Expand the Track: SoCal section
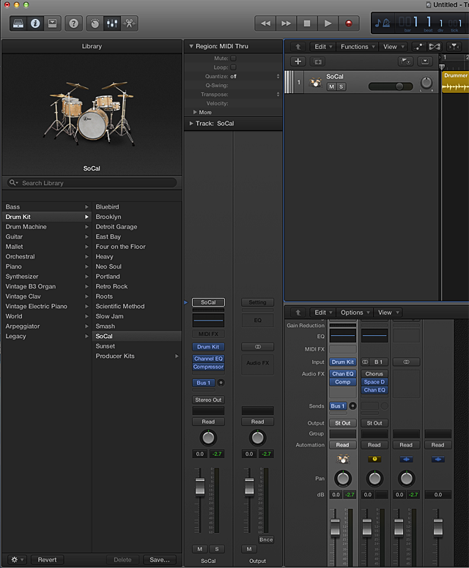The height and width of the screenshot is (568, 469). (x=191, y=124)
